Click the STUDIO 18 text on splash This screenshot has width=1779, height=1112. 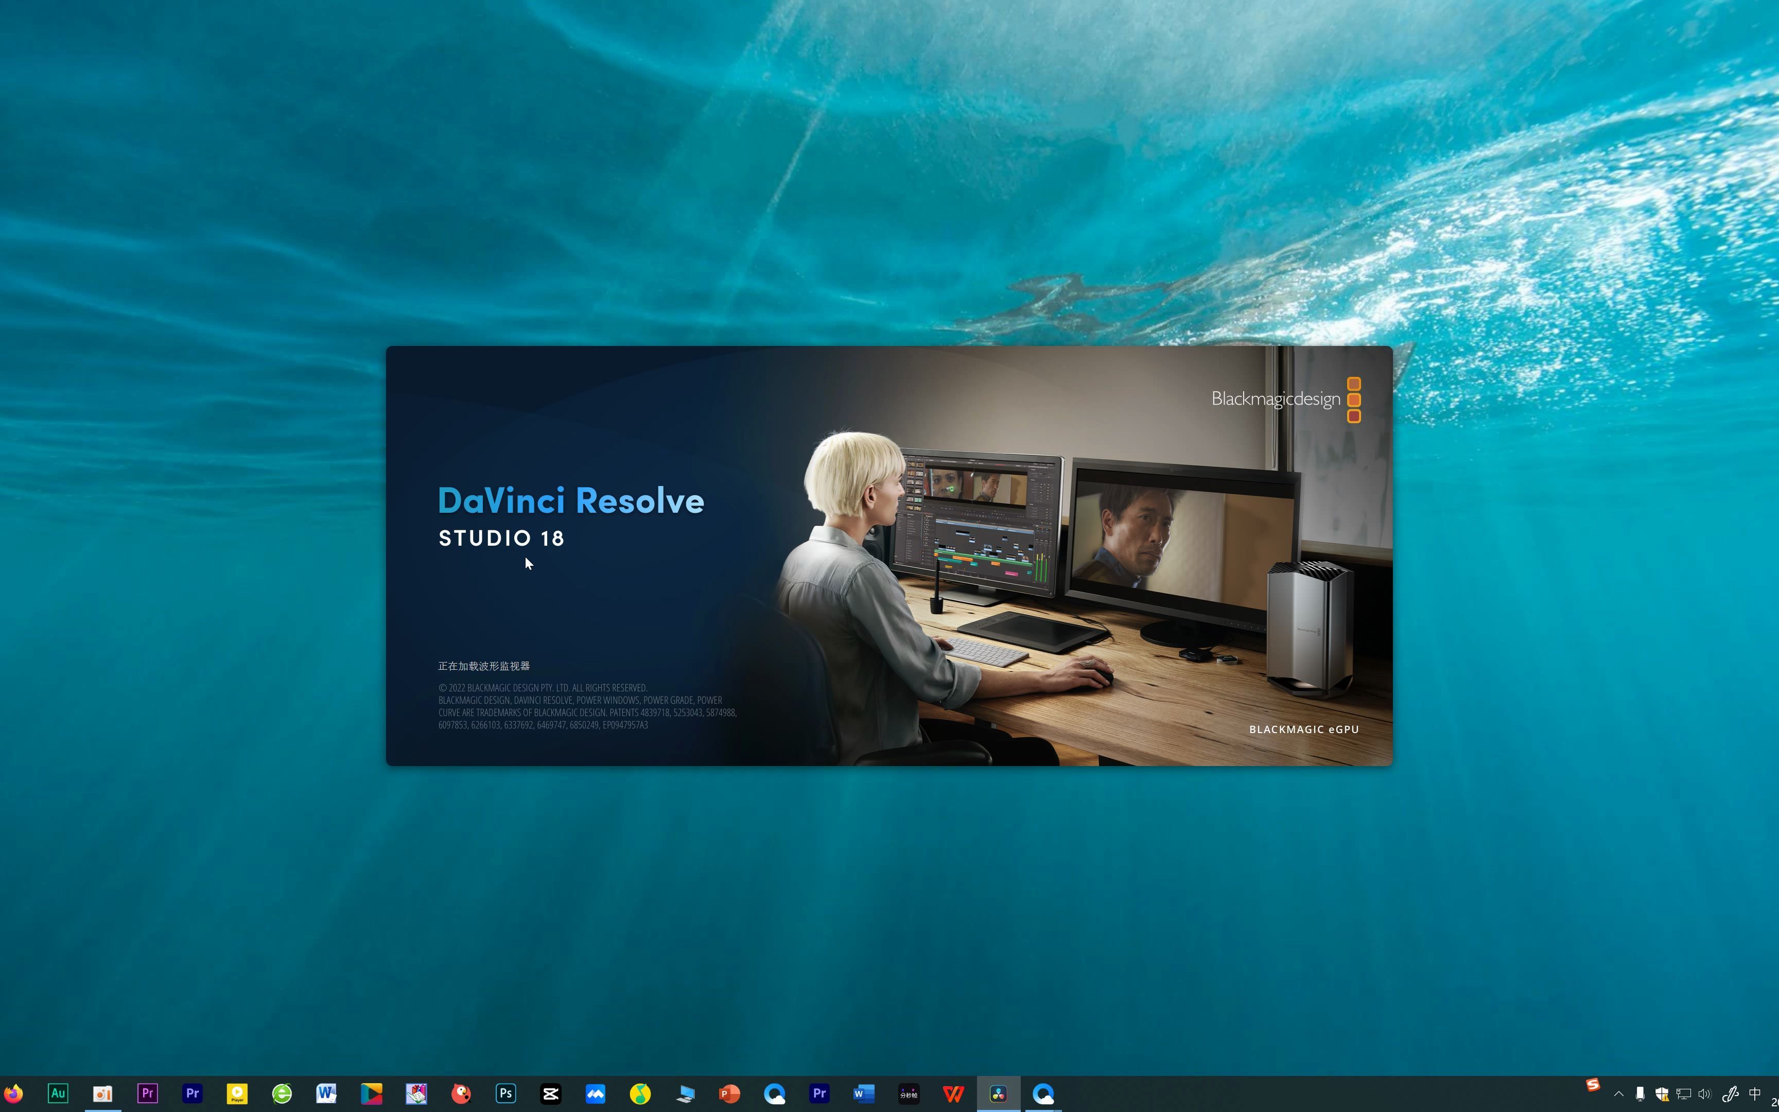click(x=501, y=538)
